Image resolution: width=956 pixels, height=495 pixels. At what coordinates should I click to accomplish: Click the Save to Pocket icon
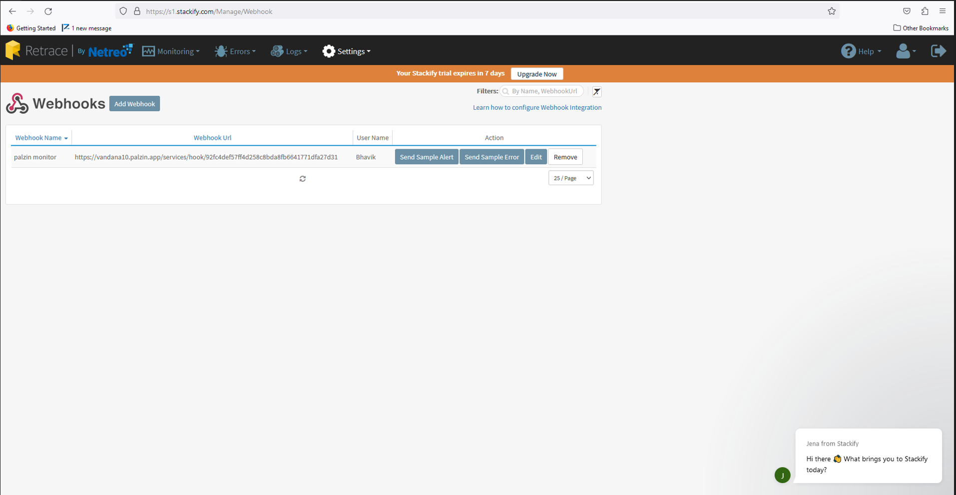[x=907, y=11]
